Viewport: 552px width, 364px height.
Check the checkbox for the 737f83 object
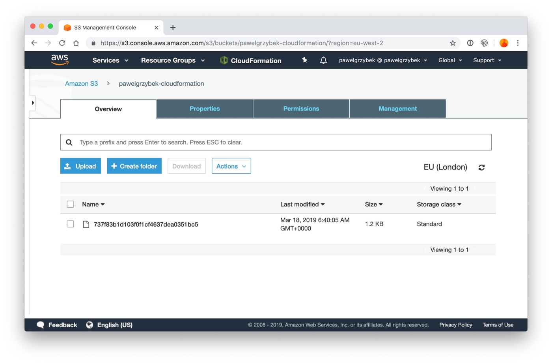[x=70, y=223]
